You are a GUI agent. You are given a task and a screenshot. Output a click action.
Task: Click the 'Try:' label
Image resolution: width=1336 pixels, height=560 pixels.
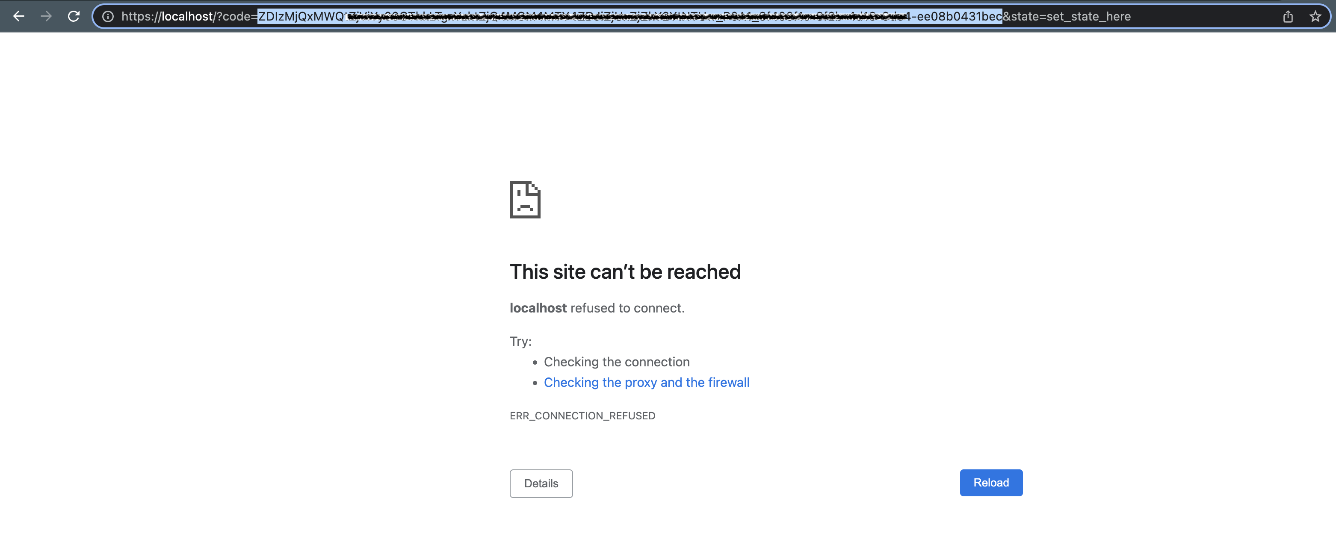520,341
